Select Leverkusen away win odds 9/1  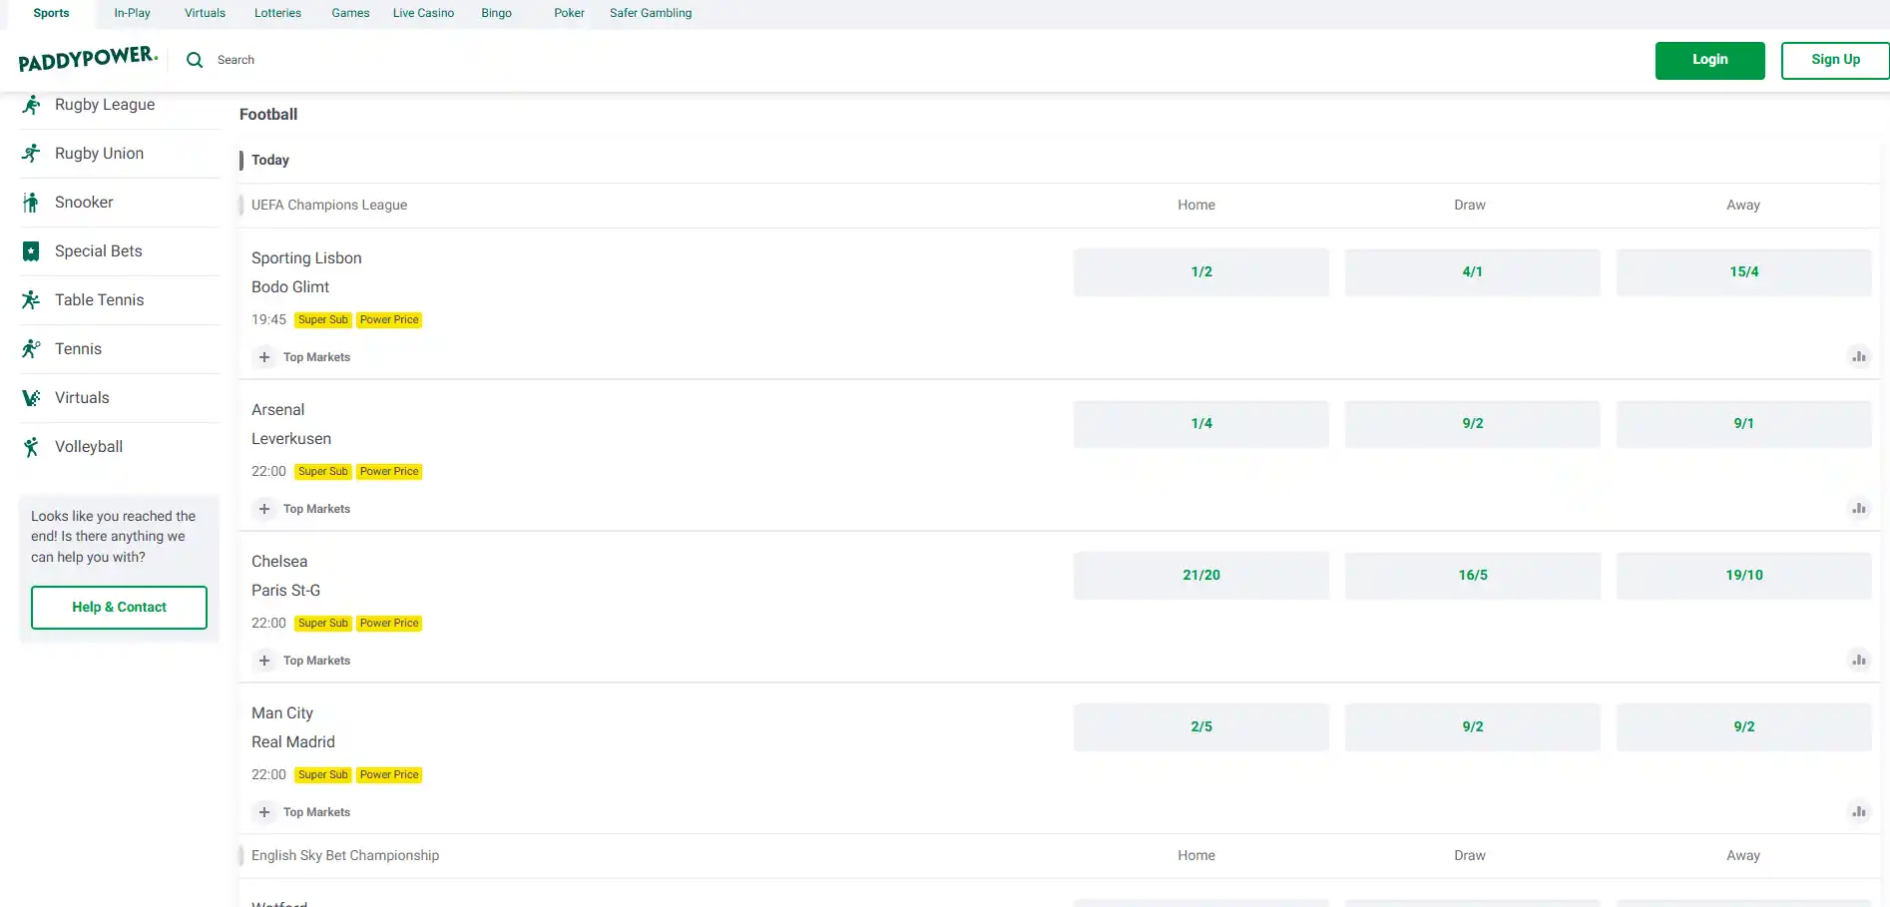point(1744,424)
